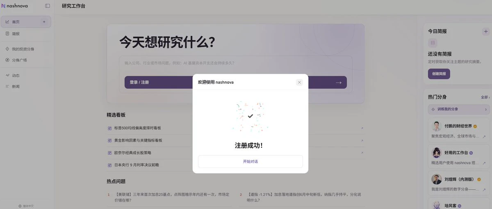Image resolution: width=492 pixels, height=209 pixels.
Task: Open 简报 in the sidebar
Action: [26, 34]
